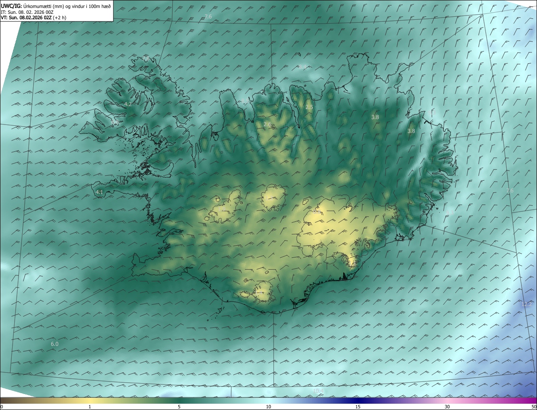Image resolution: width=537 pixels, height=410 pixels.
Task: Click the title 'UWC/IG: Úrkomumætti (mm) og vindur í 100m hæð'
Action: click(x=56, y=6)
